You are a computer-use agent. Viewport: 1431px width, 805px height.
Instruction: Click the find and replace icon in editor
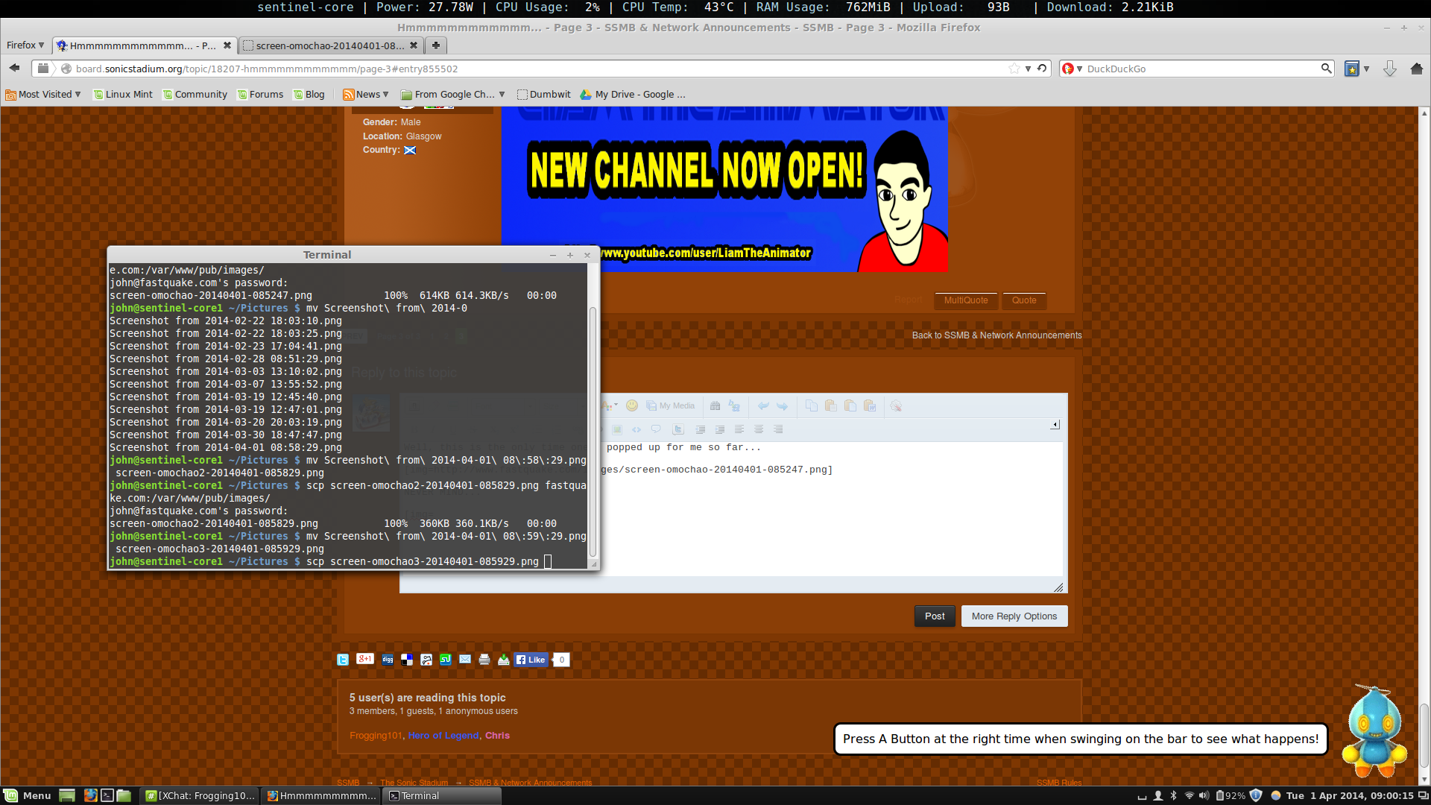click(734, 406)
